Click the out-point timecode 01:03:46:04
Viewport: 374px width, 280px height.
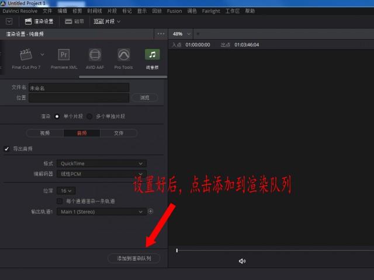click(247, 45)
